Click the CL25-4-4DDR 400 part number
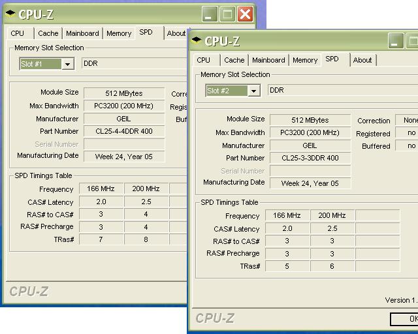This screenshot has height=334, width=418. click(x=124, y=131)
